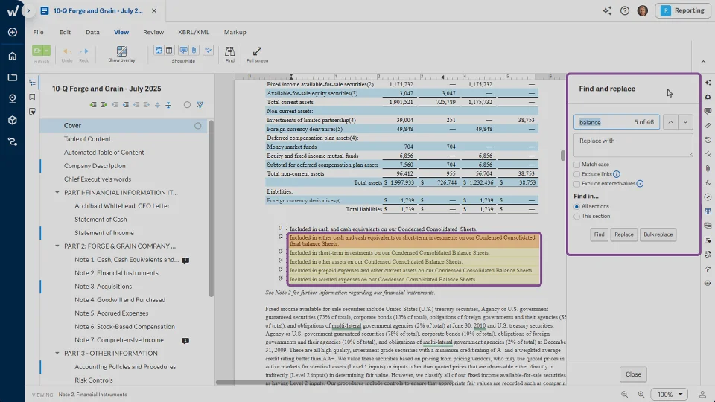Click the Find binoculars icon in toolbar
This screenshot has height=402, width=715.
tap(229, 51)
